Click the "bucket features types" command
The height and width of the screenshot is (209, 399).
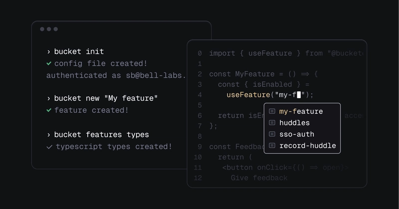pyautogui.click(x=102, y=135)
